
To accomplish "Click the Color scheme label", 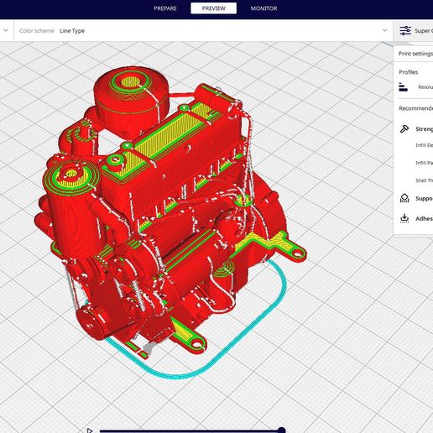I will pyautogui.click(x=37, y=31).
